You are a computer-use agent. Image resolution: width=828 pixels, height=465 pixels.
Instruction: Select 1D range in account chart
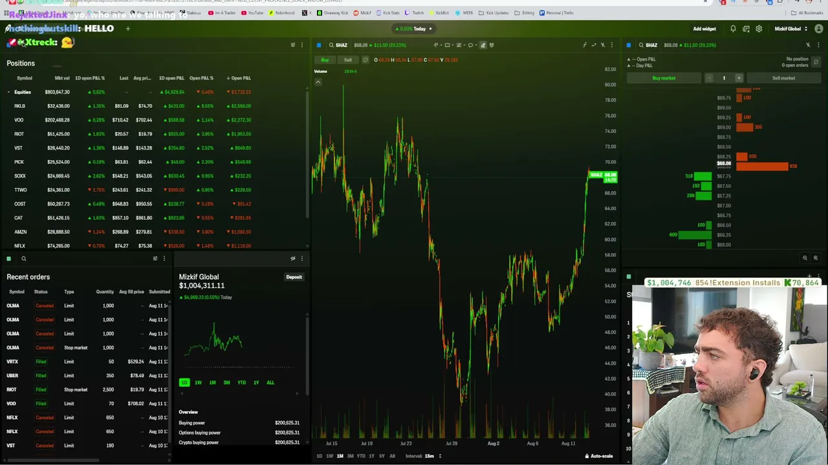184,382
